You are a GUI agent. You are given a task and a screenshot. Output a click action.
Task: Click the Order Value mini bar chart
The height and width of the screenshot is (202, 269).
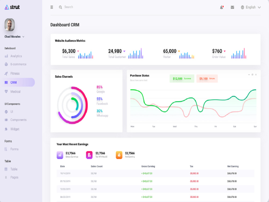(239, 53)
